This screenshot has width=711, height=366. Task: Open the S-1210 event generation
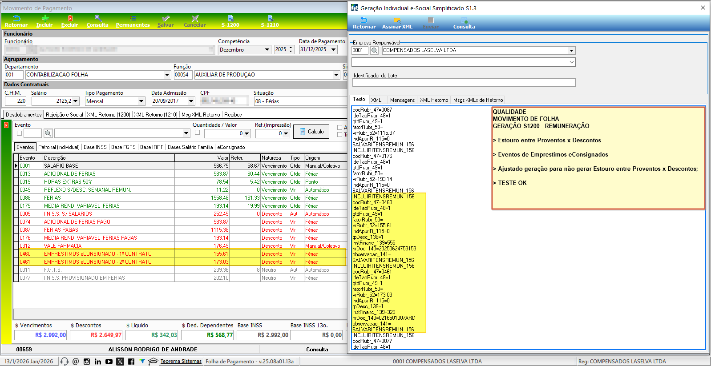coord(270,21)
